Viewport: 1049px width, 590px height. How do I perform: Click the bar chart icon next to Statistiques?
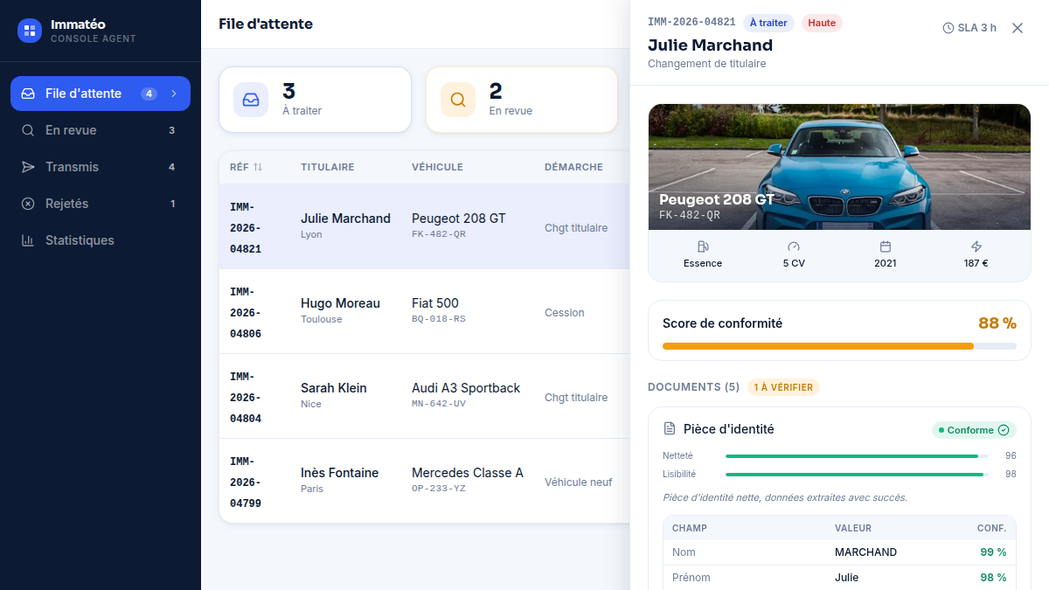[x=28, y=240]
